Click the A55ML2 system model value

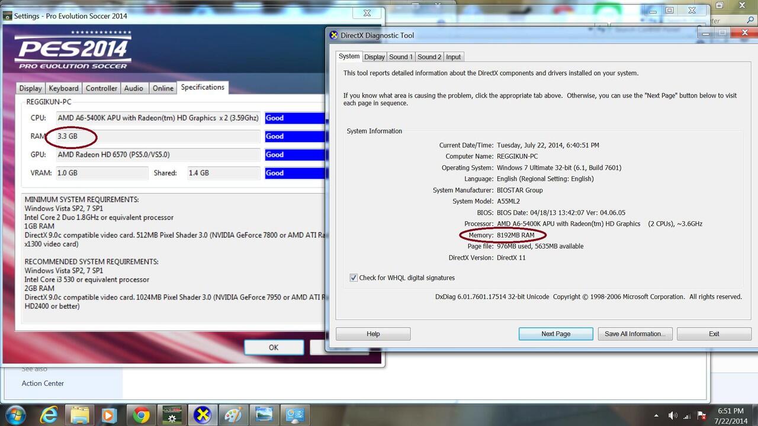[x=509, y=201]
